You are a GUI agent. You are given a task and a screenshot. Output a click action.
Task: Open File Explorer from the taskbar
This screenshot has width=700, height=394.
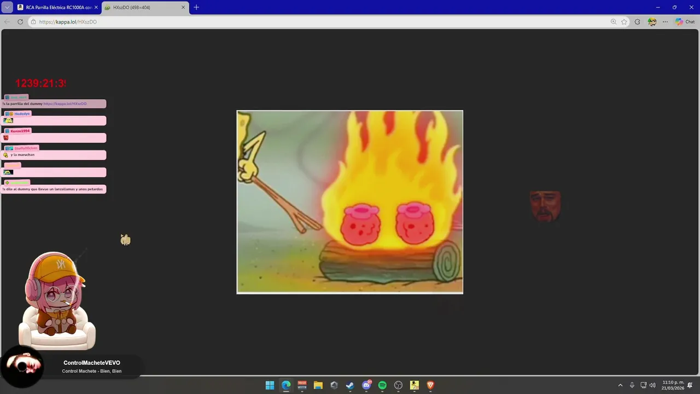tap(318, 385)
